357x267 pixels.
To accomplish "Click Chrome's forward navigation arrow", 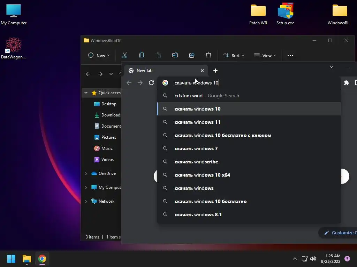I will coord(140,83).
